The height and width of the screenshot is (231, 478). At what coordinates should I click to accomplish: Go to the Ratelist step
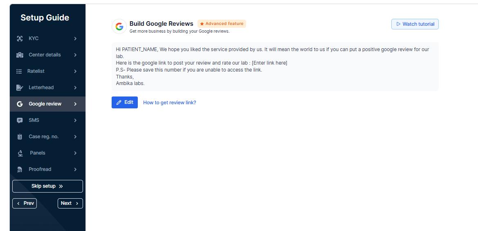coord(47,71)
